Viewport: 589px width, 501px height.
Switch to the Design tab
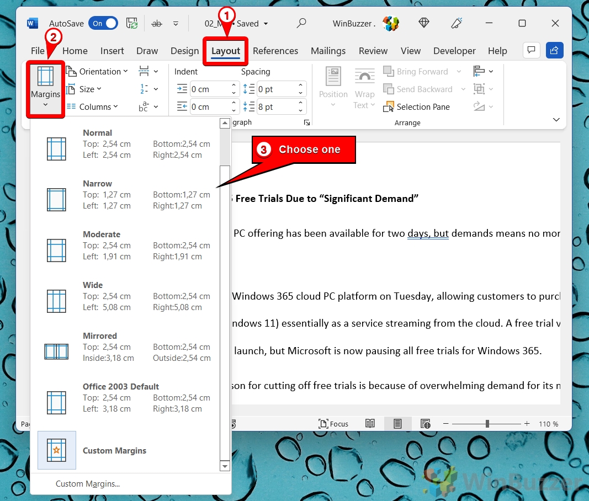[184, 51]
